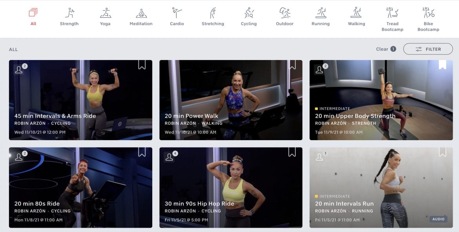The image size is (459, 232).
Task: View friends icon on 20 min Upper Body Strength
Action: 319,70
